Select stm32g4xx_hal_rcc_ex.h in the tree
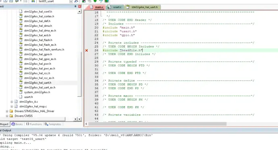This screenshot has height=150, width=278. tap(39, 78)
